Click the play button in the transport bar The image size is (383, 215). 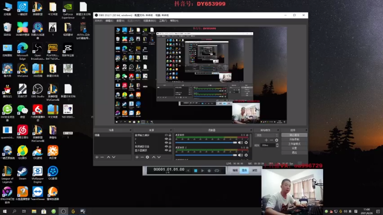pyautogui.click(x=202, y=171)
